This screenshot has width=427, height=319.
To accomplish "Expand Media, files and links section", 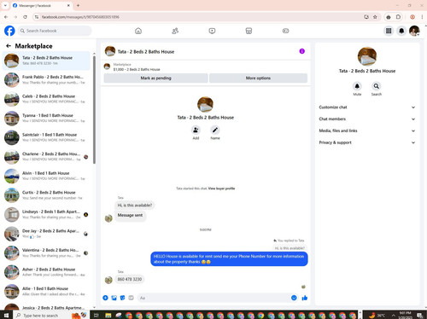I will click(x=366, y=130).
